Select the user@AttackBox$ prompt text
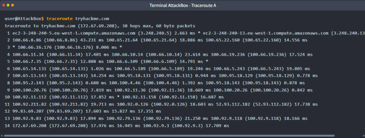Viewport: 365px width, 138px height. [24, 18]
